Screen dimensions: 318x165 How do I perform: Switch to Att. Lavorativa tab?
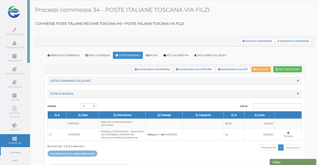pos(176,55)
